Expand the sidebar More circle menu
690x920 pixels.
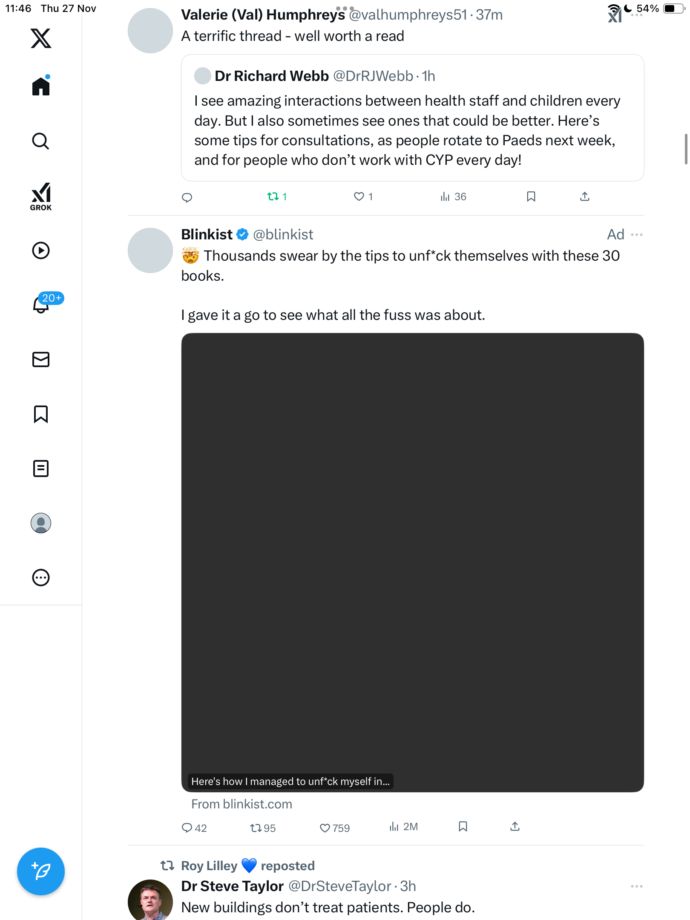pyautogui.click(x=41, y=578)
